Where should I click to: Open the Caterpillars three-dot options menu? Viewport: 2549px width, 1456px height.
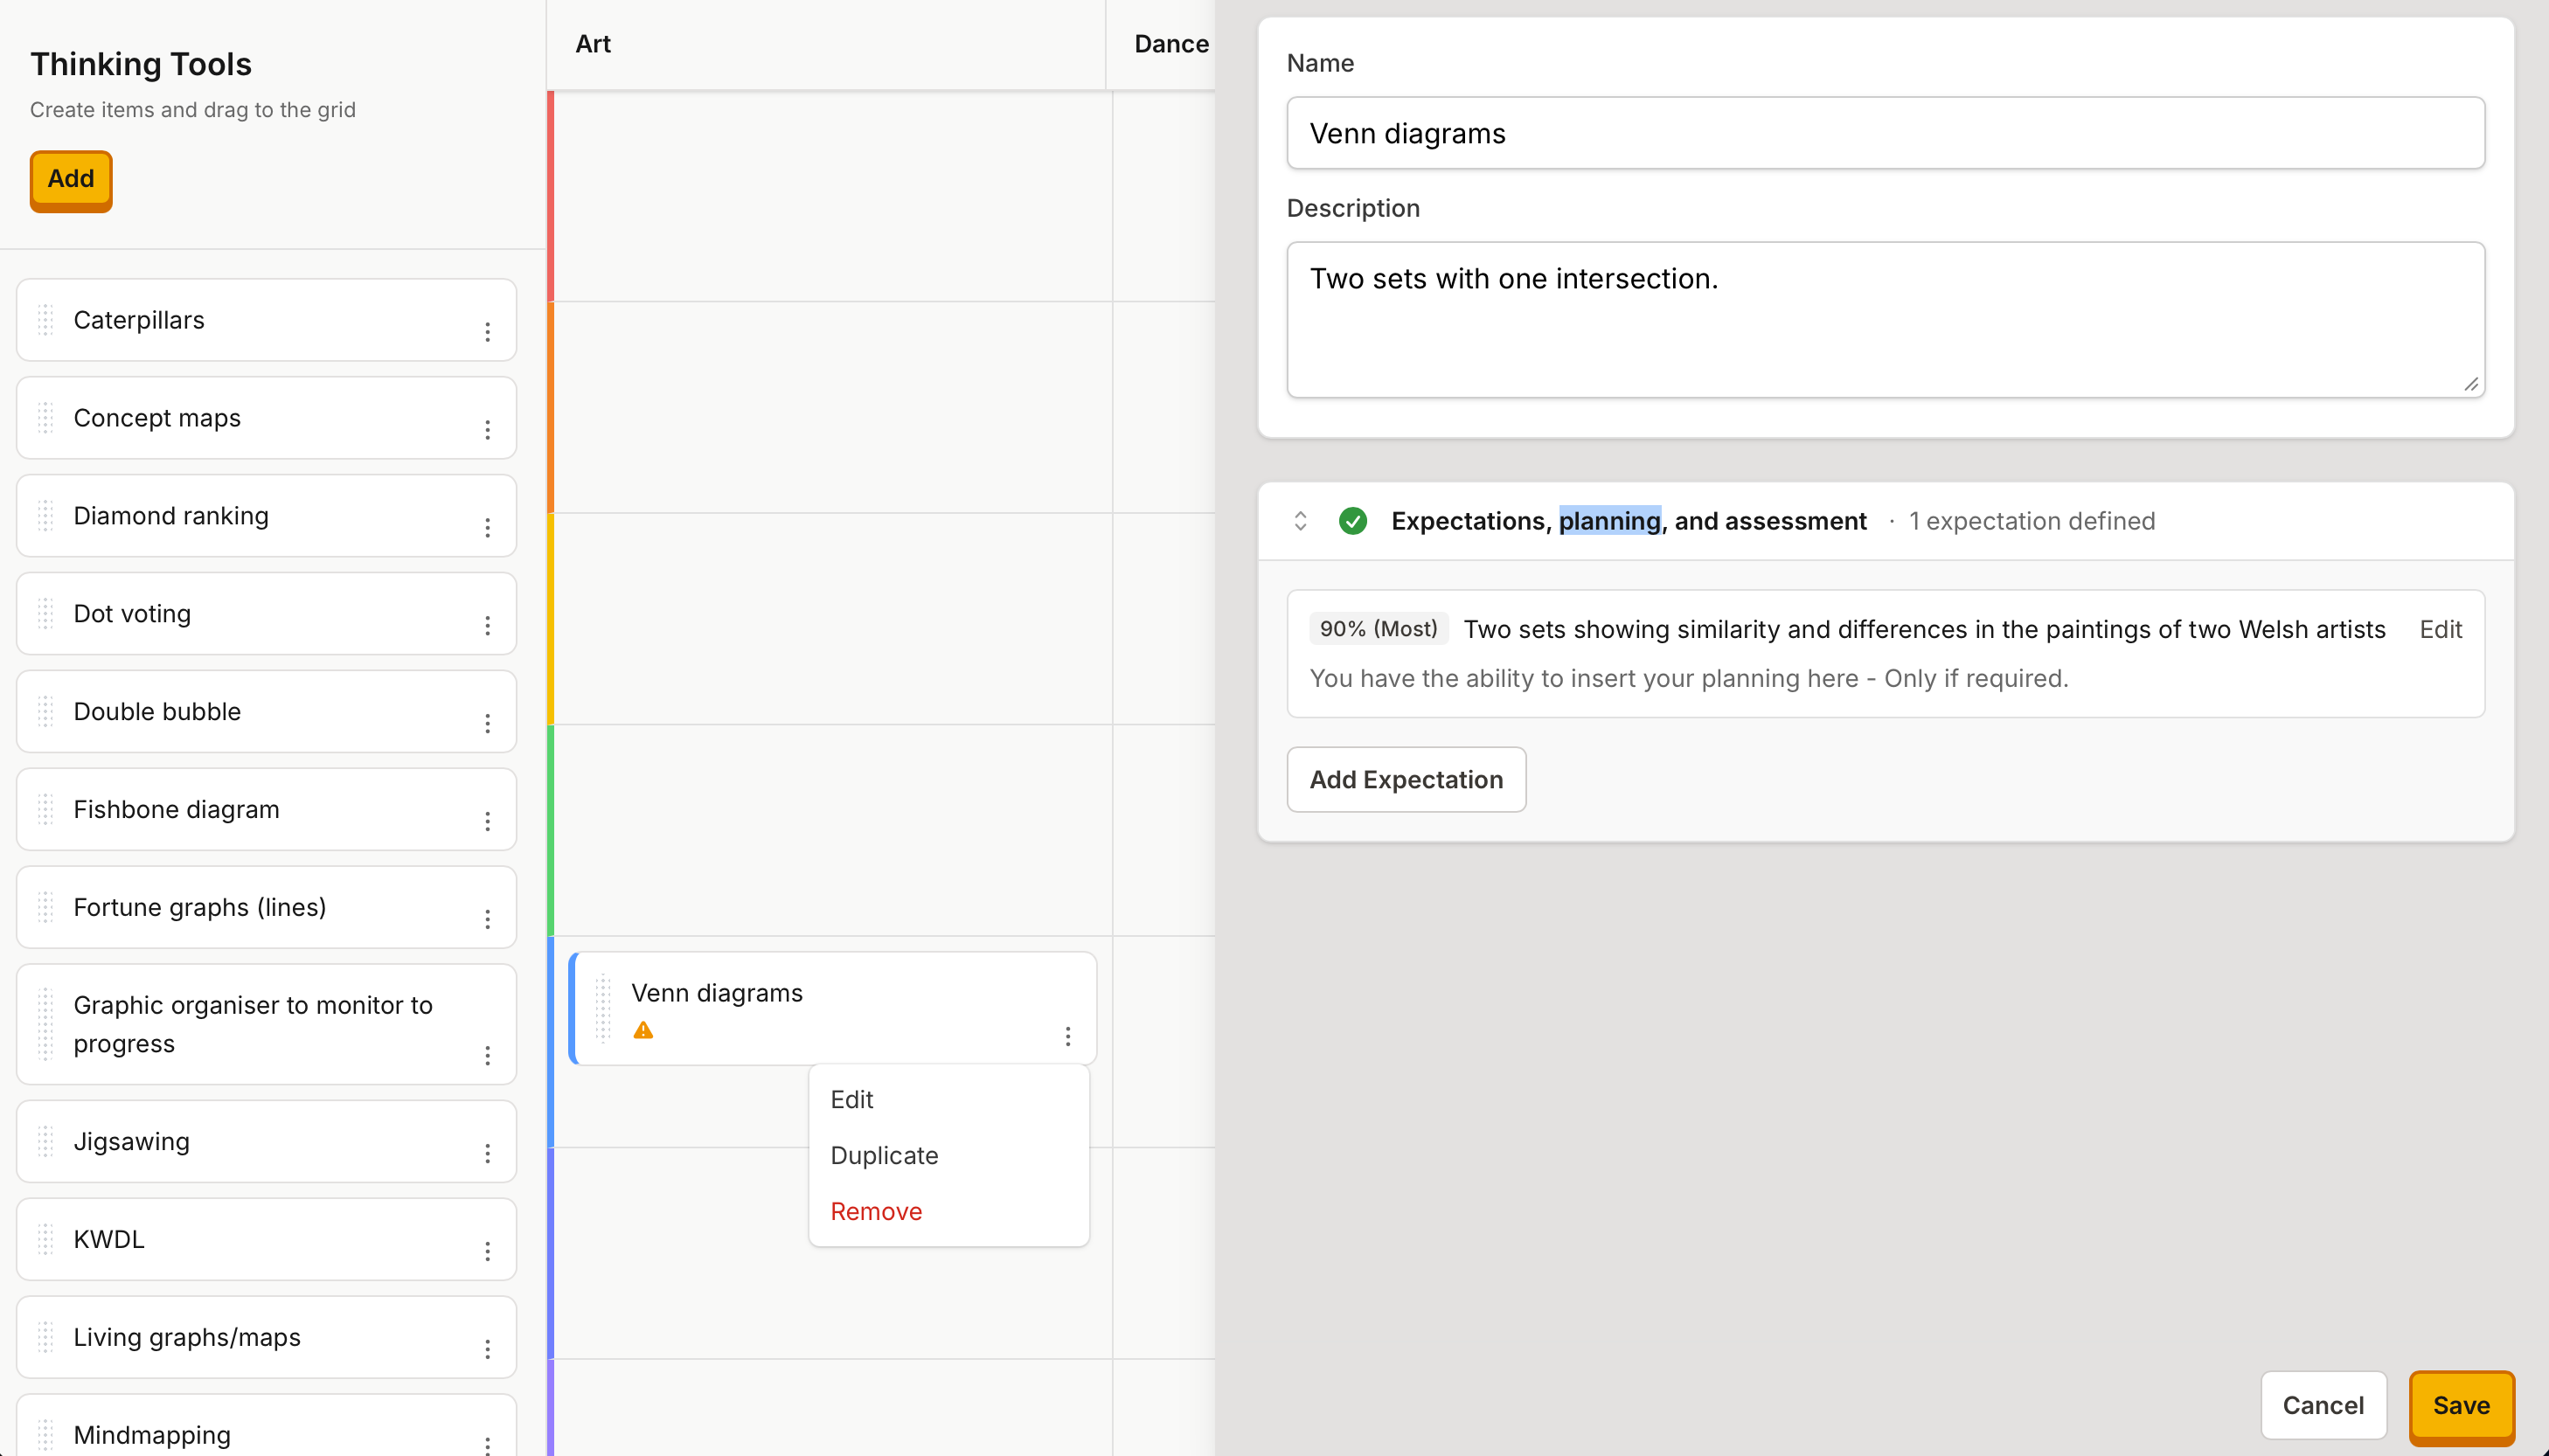point(487,332)
